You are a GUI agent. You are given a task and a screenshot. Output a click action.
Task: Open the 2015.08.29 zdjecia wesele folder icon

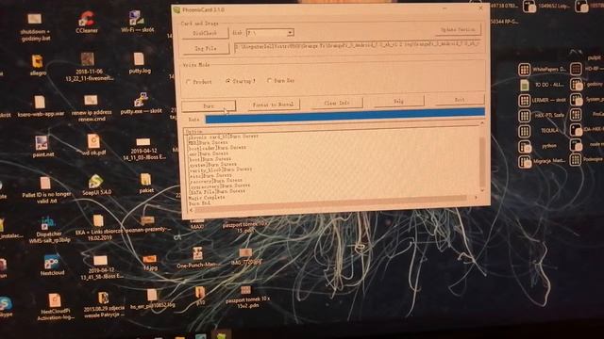click(x=104, y=305)
